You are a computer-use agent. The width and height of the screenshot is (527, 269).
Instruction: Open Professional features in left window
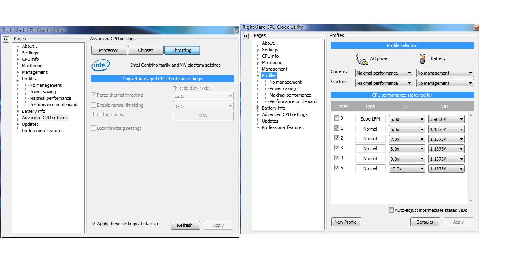pyautogui.click(x=43, y=131)
